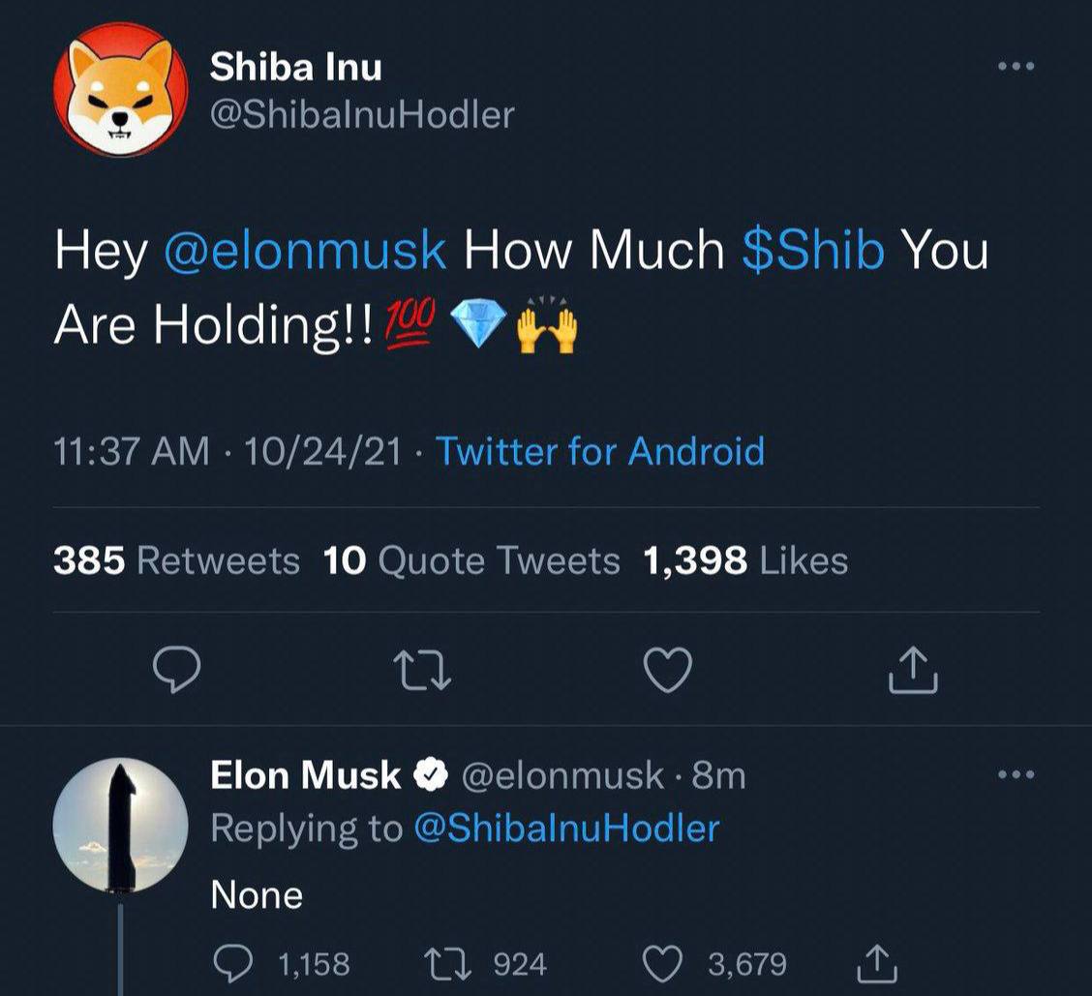Open Shiba Inu profile picture
The height and width of the screenshot is (996, 1092).
click(121, 90)
